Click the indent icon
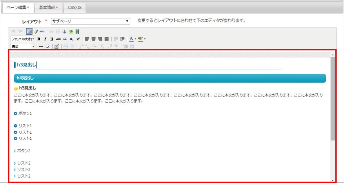Screen dimensions: 344x183 click(122, 39)
